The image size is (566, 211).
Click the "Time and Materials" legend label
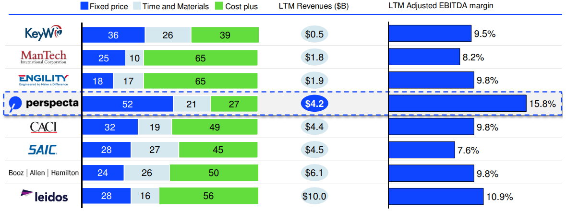175,7
